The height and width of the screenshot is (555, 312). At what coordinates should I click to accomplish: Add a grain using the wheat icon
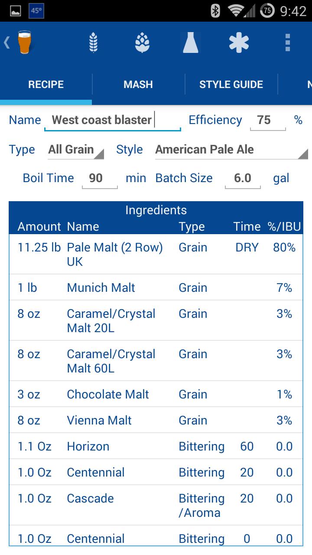(x=93, y=43)
